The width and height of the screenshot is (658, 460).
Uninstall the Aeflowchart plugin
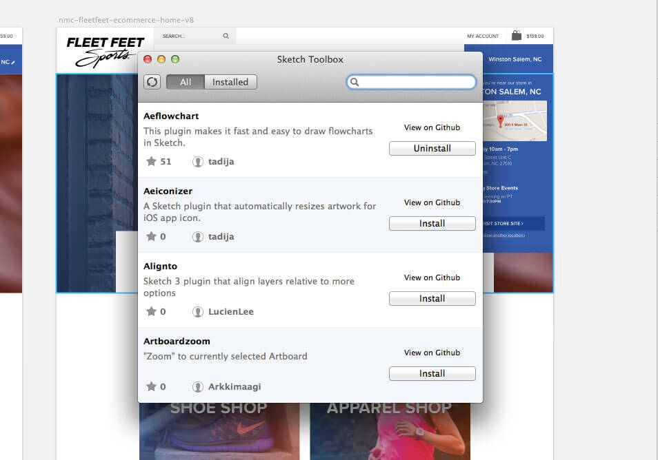(432, 148)
